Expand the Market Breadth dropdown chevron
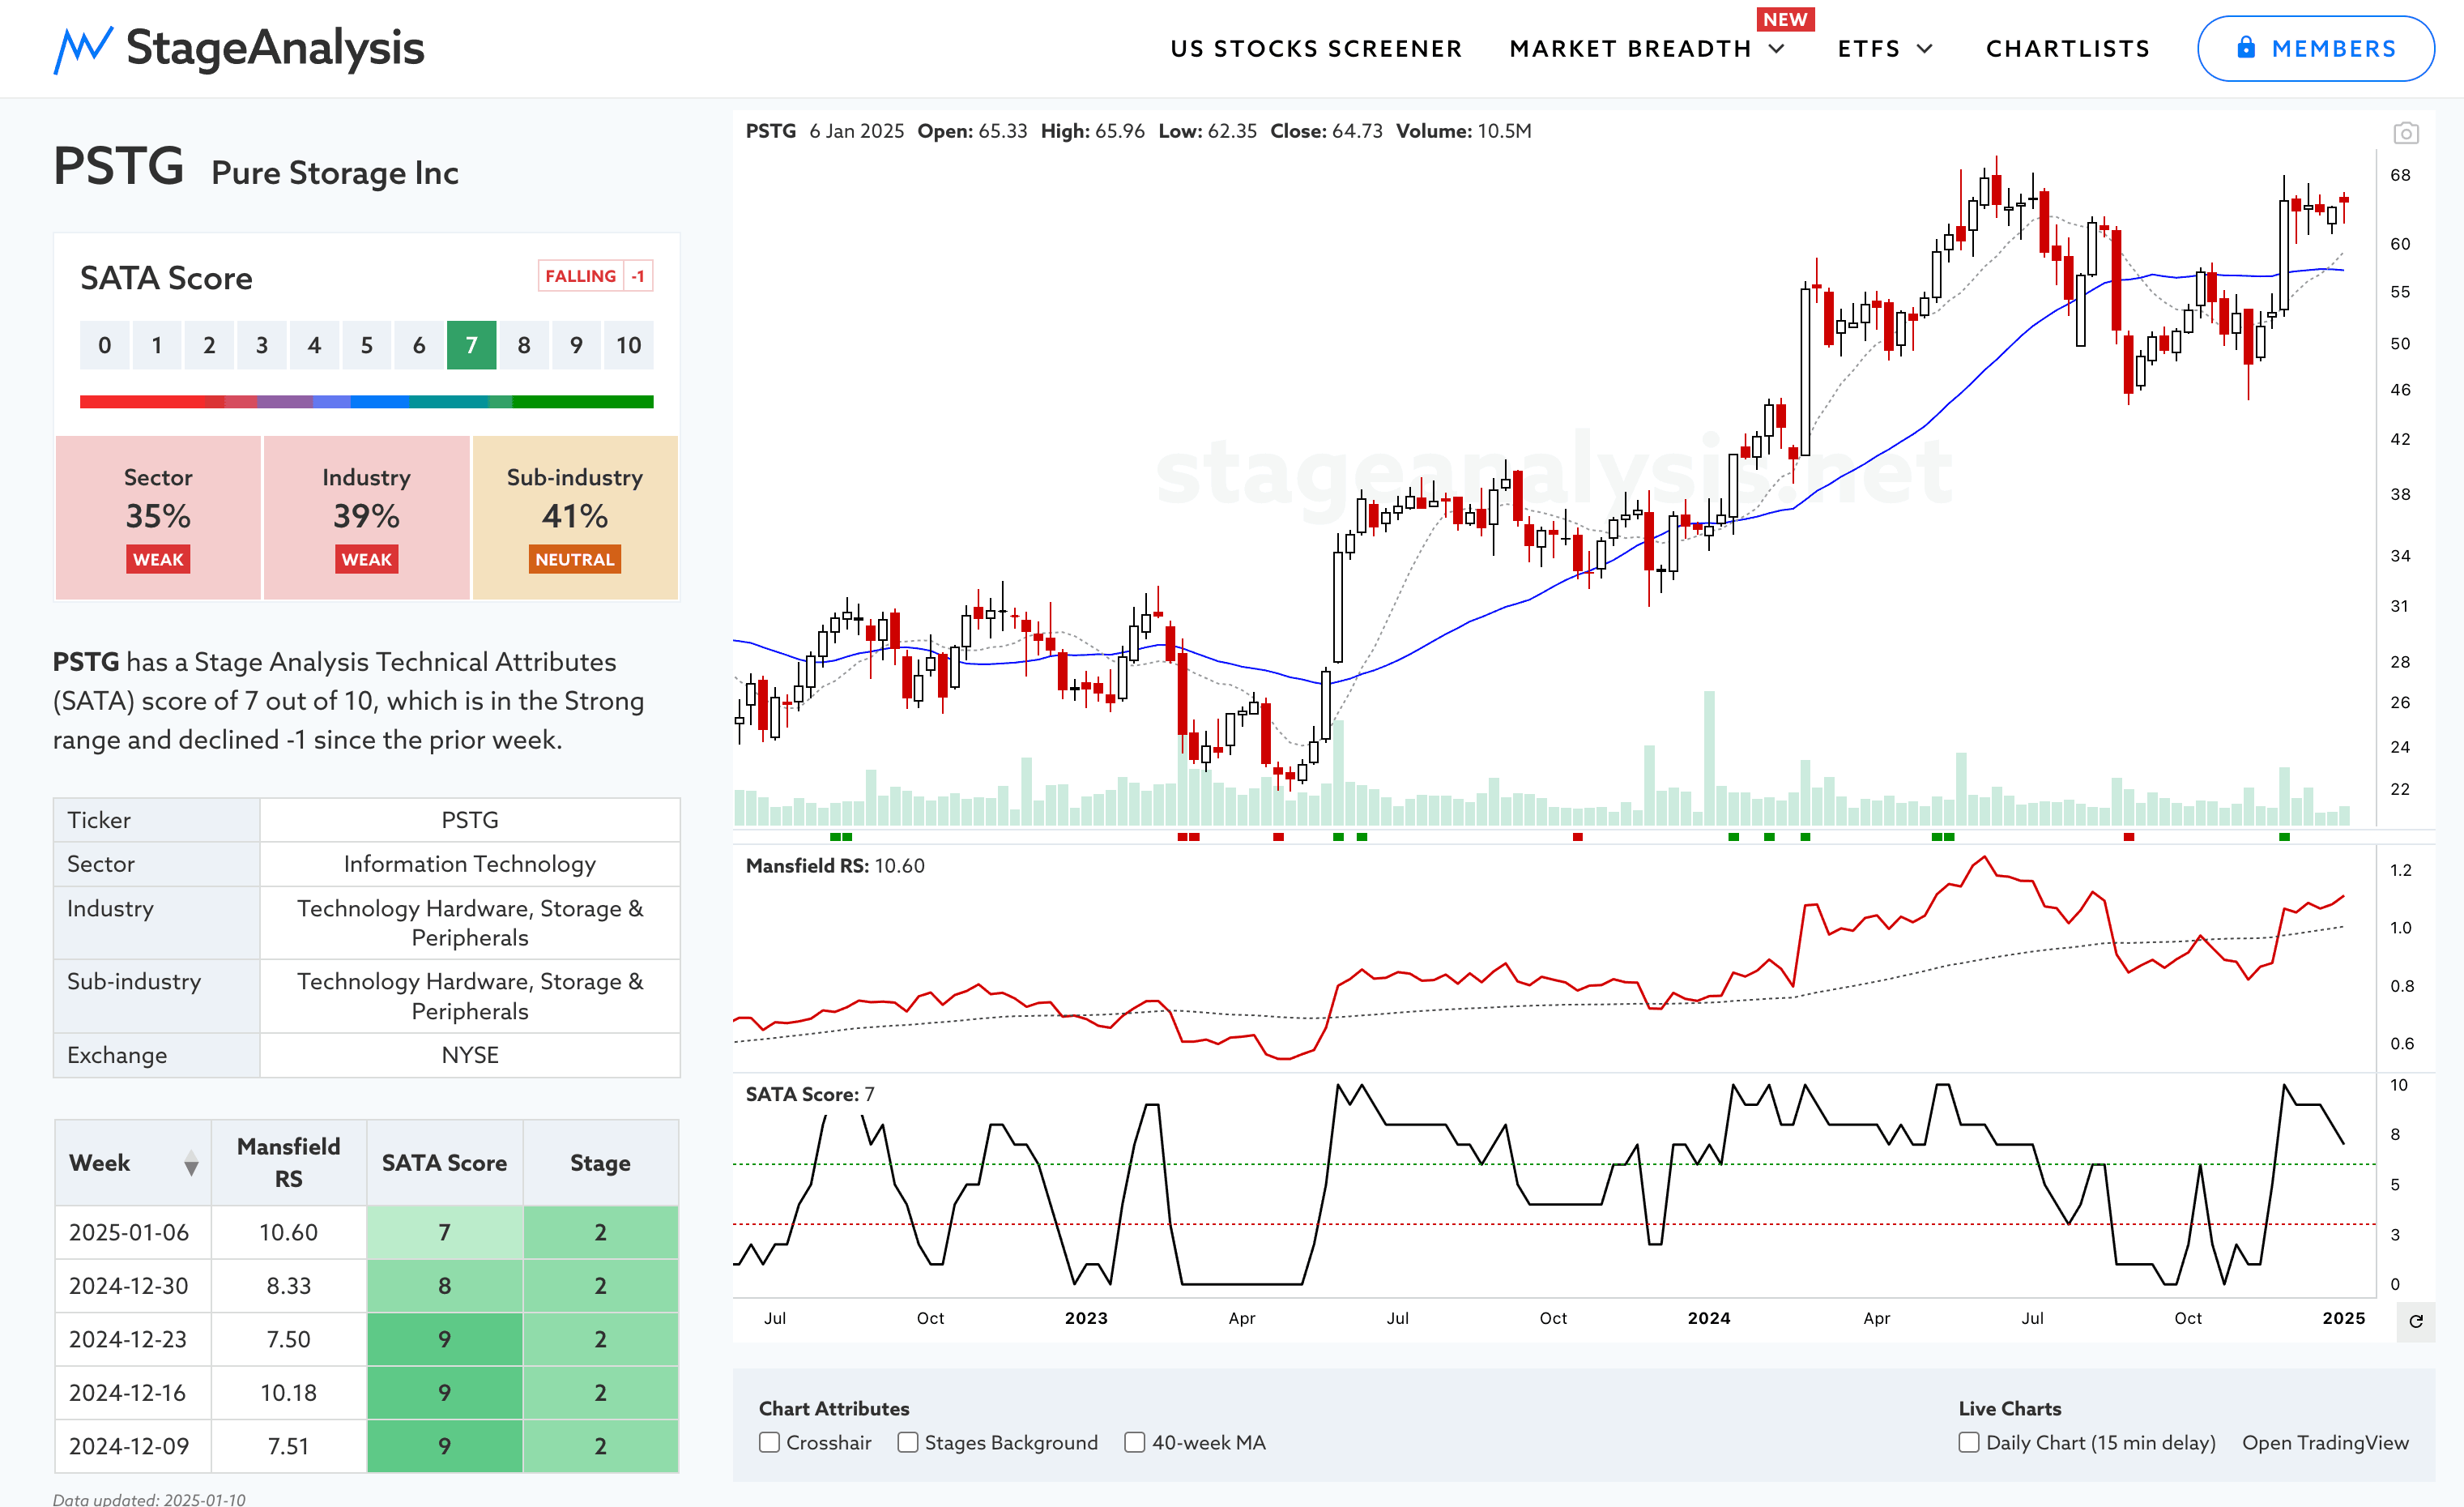Viewport: 2464px width, 1507px height. click(x=1777, y=48)
